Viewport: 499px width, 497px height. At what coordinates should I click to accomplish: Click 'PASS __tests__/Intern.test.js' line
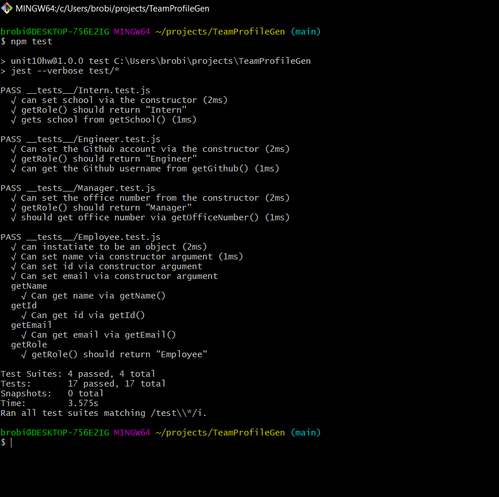click(75, 90)
